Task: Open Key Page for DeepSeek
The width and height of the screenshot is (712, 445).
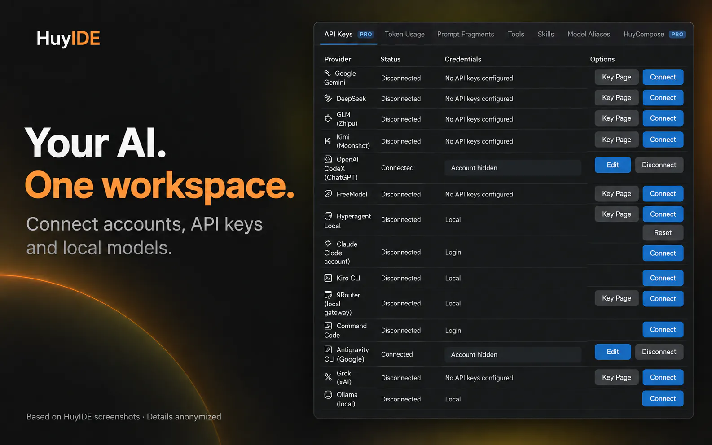Action: (x=616, y=98)
